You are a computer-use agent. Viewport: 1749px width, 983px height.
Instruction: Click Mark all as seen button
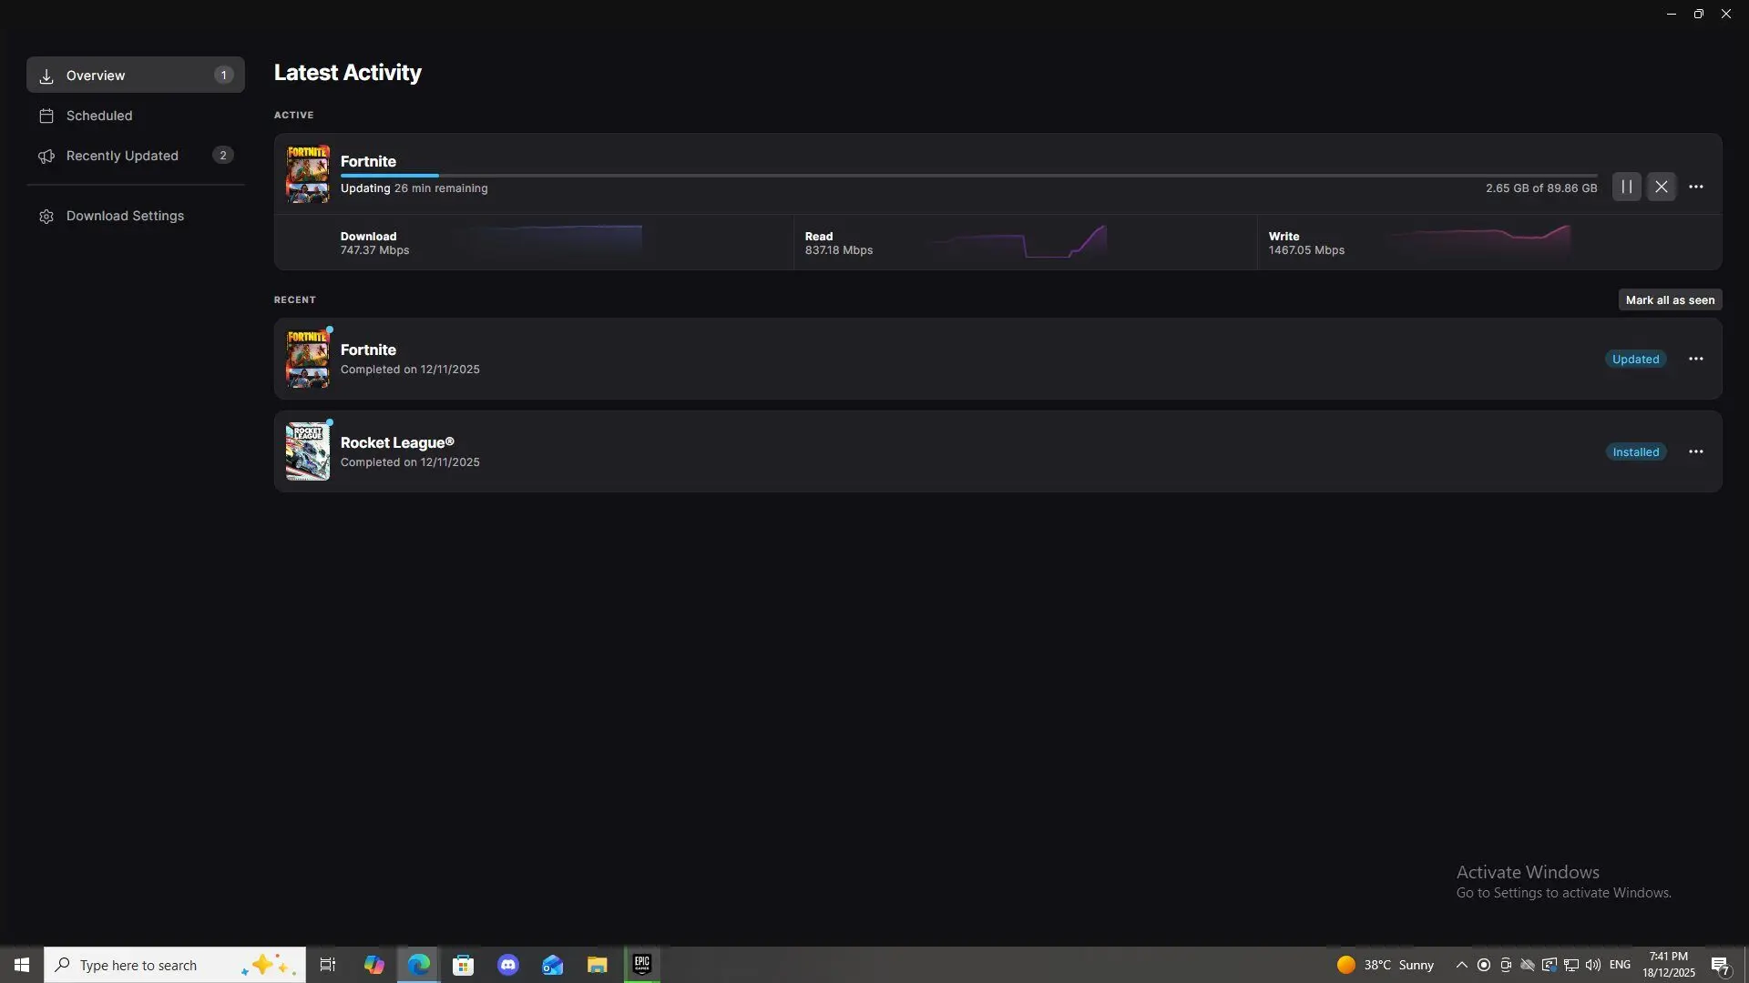1669,299
